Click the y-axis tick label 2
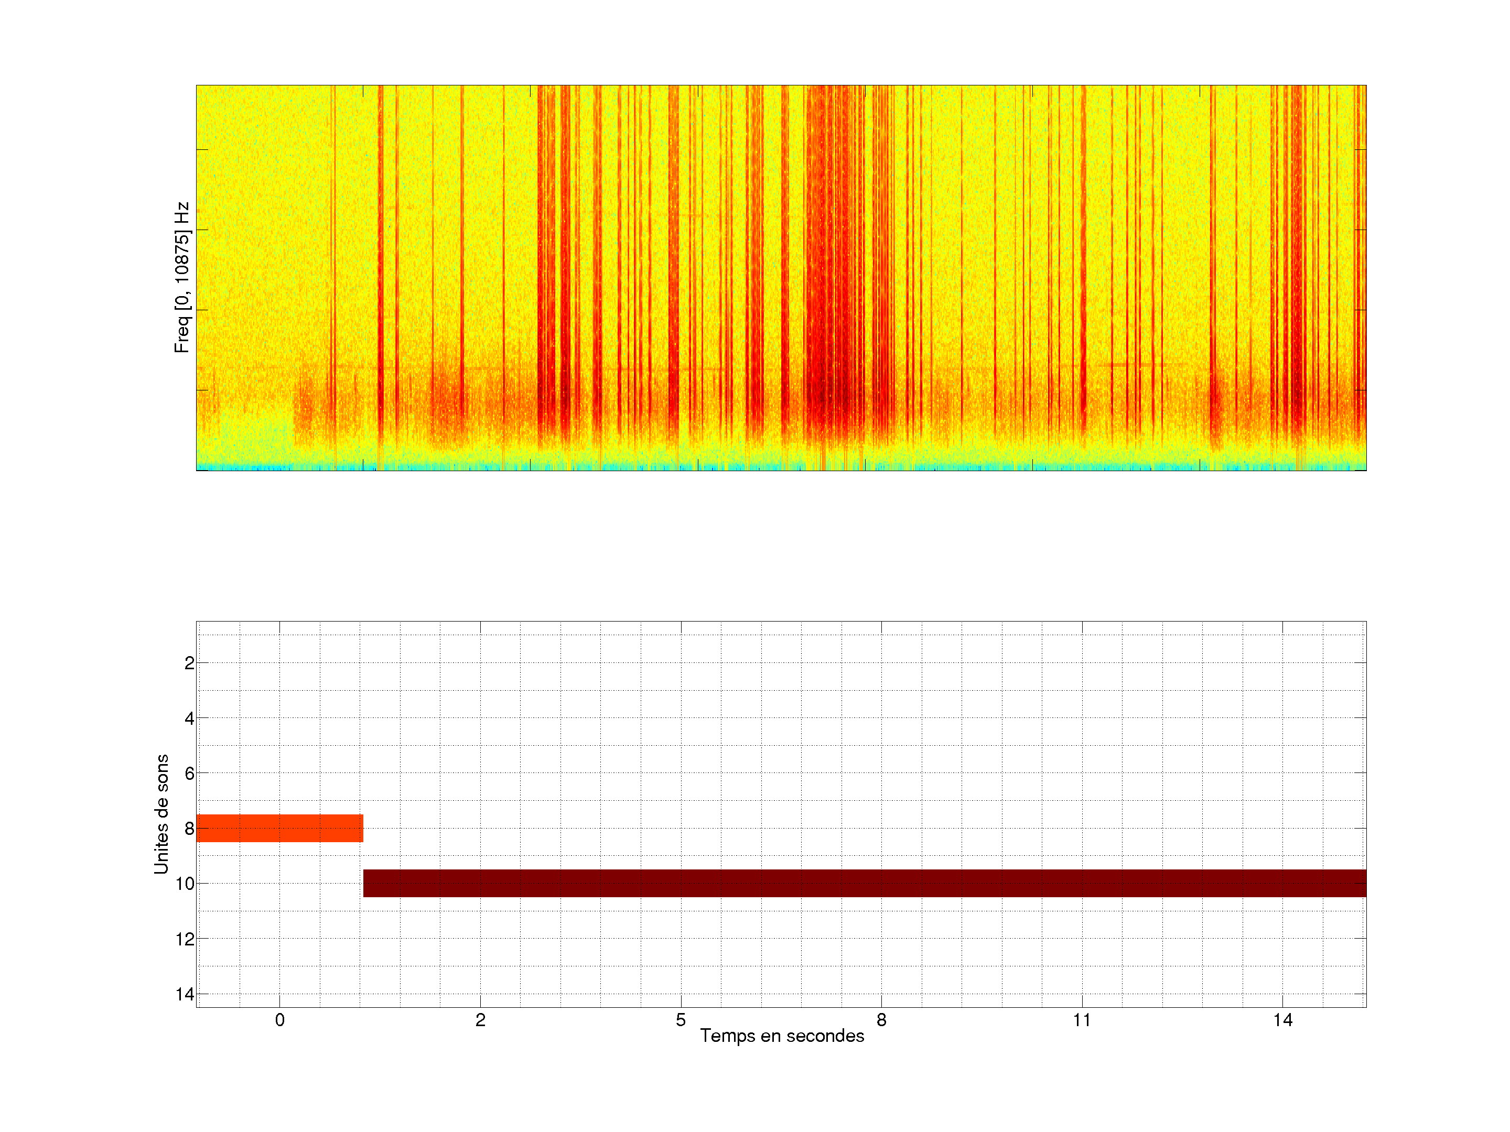1510x1132 pixels. [x=189, y=663]
